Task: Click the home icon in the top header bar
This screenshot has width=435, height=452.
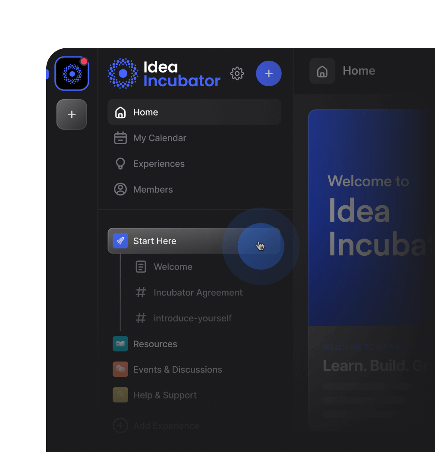Action: click(322, 71)
